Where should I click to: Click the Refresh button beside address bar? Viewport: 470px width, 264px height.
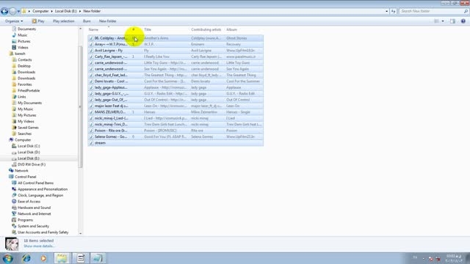coord(394,11)
